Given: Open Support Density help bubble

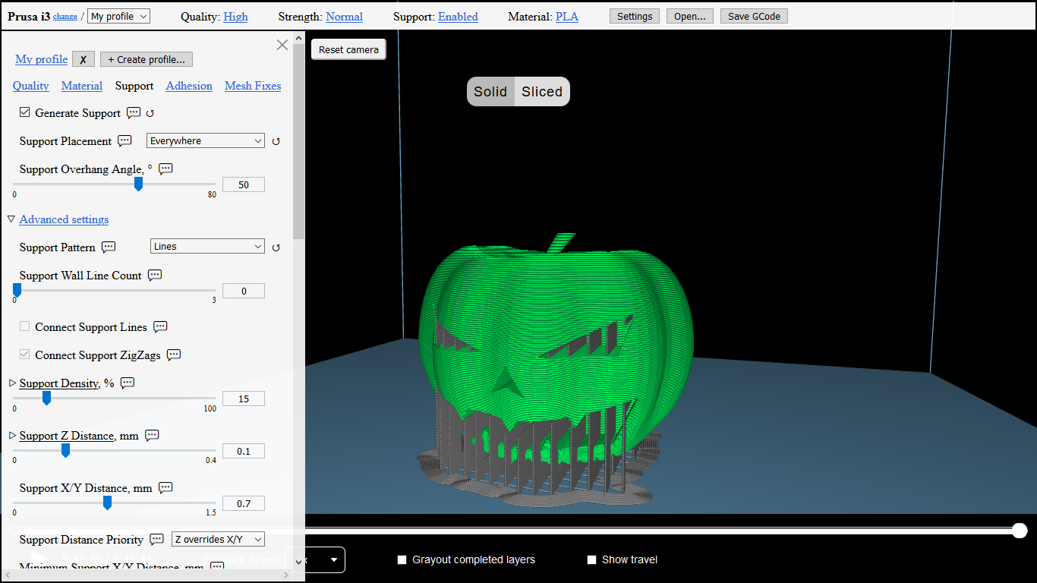Looking at the screenshot, I should pyautogui.click(x=128, y=383).
